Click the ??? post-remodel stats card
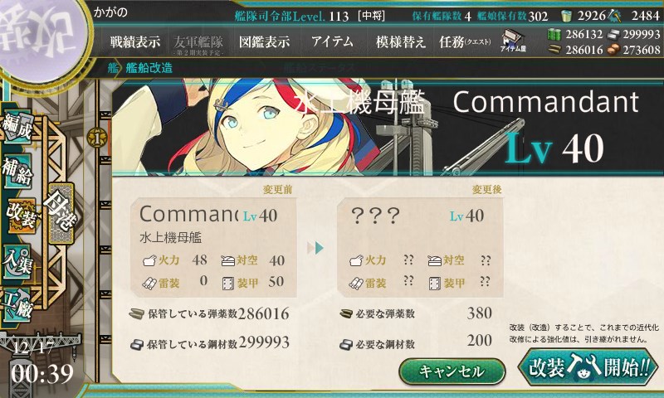 click(420, 247)
